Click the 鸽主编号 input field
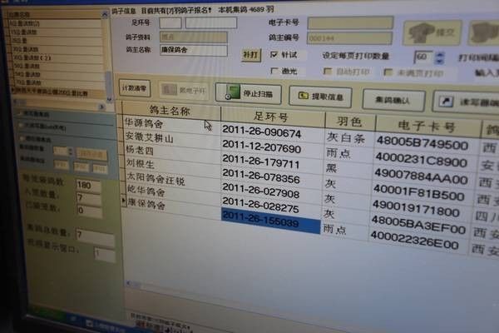Viewport: 499px width, 333px height. (349, 38)
